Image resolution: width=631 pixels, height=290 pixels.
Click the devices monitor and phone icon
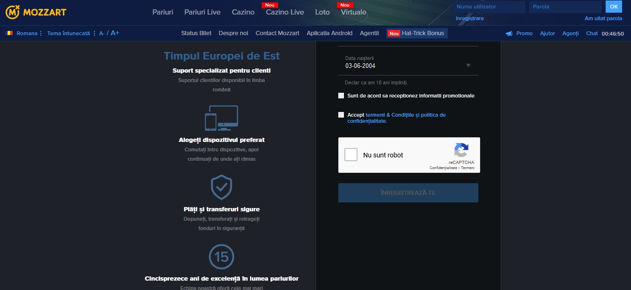221,118
